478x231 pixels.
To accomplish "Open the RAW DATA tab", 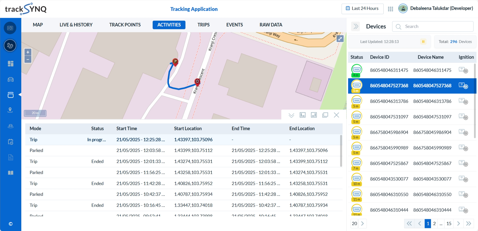I will click(271, 25).
